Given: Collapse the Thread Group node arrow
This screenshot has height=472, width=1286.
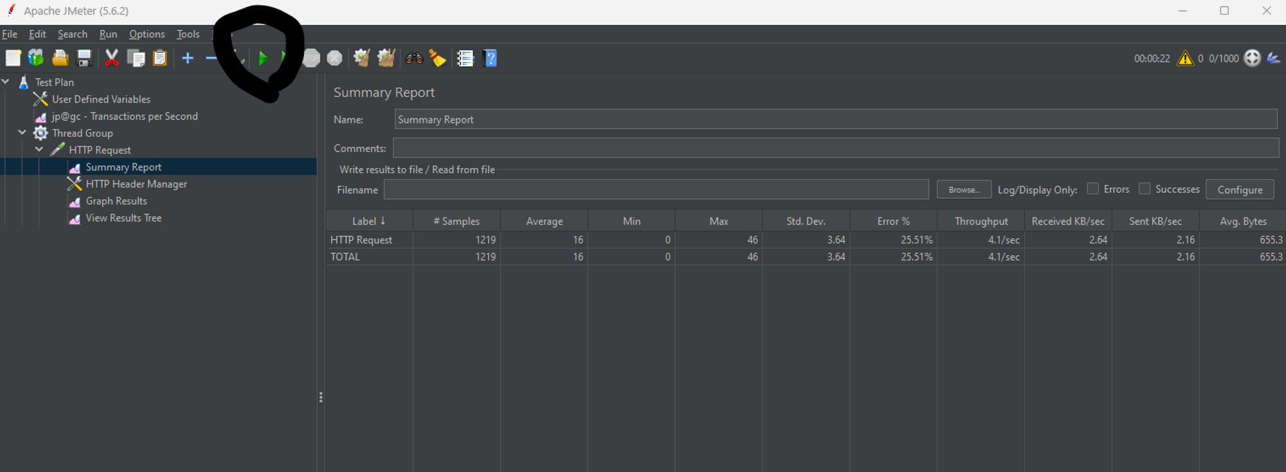Looking at the screenshot, I should [x=23, y=132].
